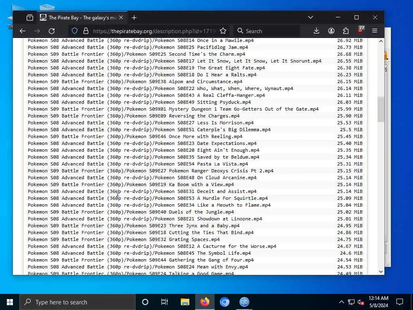
Task: Reload the current Pirate Bay page
Action: [52, 31]
